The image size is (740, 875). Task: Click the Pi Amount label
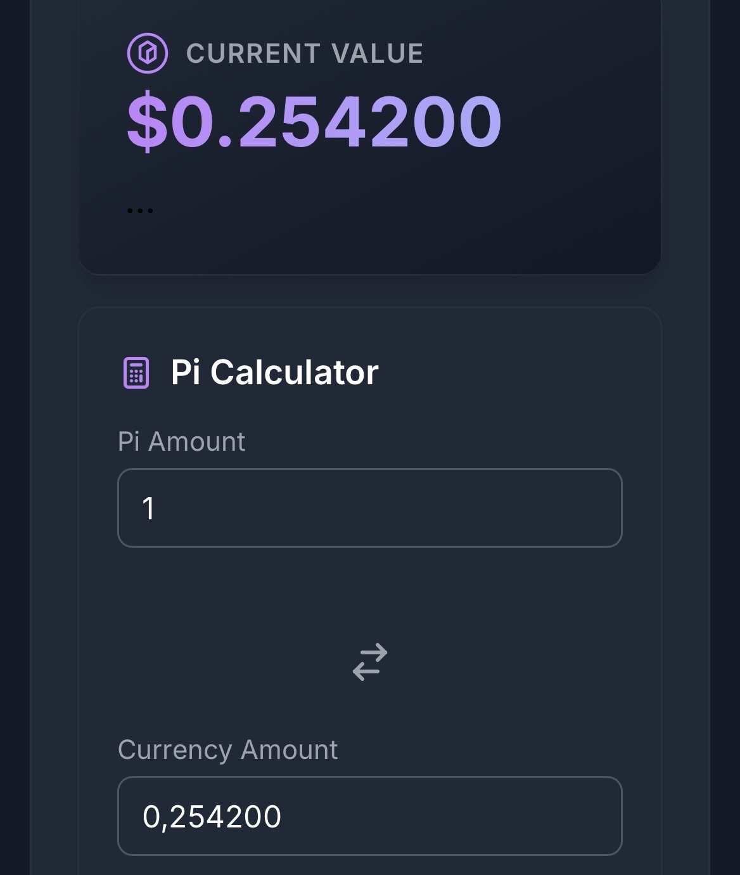point(181,441)
